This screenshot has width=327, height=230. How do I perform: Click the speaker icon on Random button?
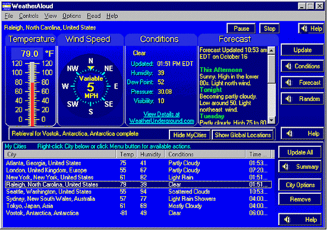click(288, 99)
